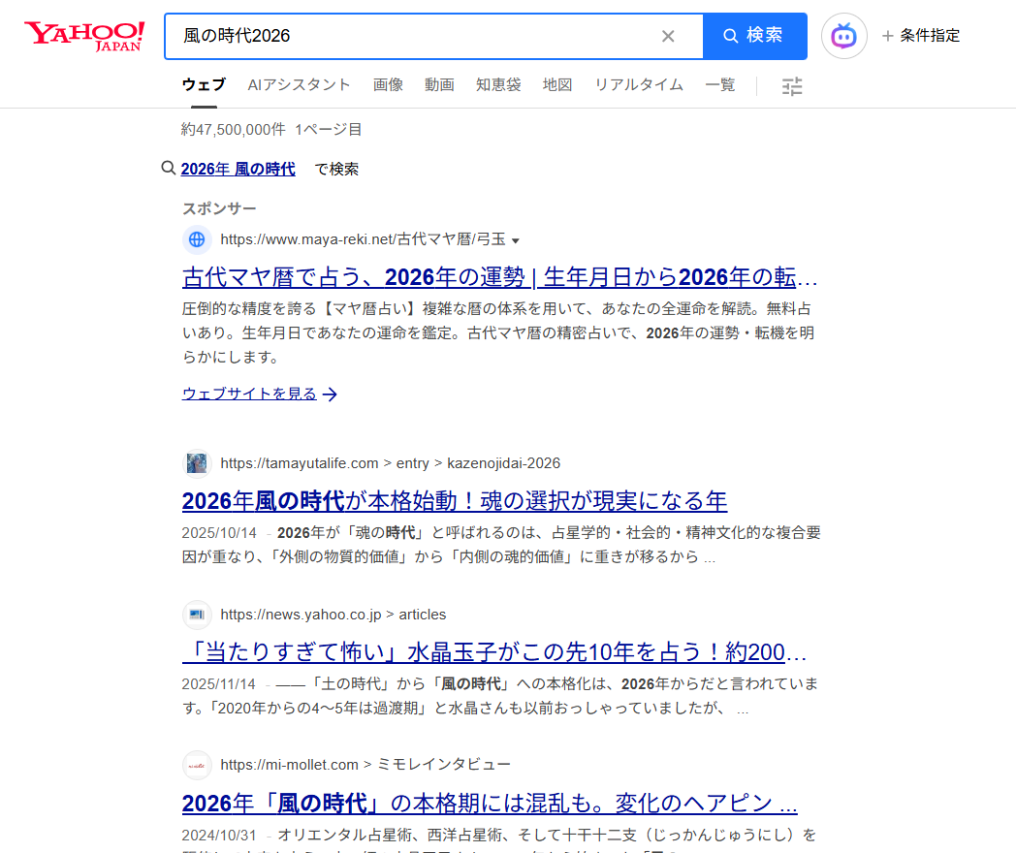1016x853 pixels.
Task: Click the Yahoo! JAPAN logo
Action: (84, 36)
